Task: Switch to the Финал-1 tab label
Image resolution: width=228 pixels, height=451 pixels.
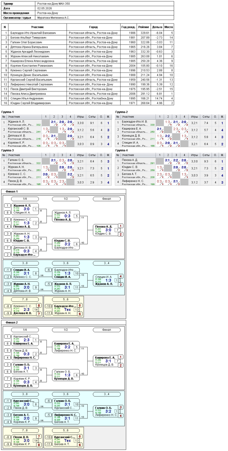Action: point(11,191)
